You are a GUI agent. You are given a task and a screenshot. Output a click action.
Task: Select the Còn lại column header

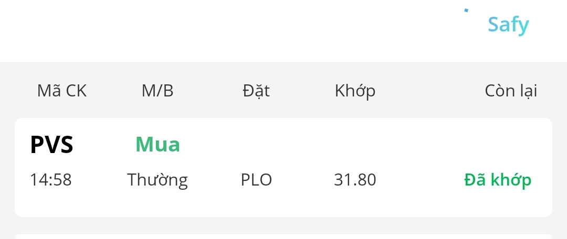pyautogui.click(x=510, y=91)
